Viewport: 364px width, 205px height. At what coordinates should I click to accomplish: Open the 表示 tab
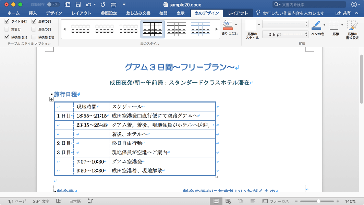[180, 13]
